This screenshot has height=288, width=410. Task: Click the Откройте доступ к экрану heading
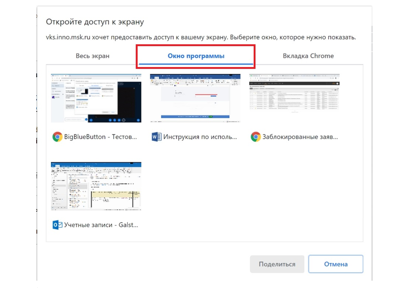(95, 22)
